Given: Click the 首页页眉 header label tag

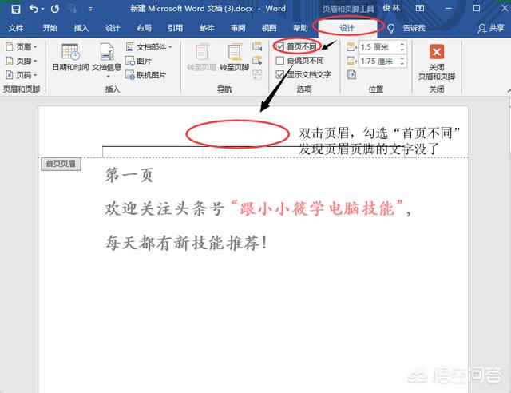Looking at the screenshot, I should (x=61, y=164).
